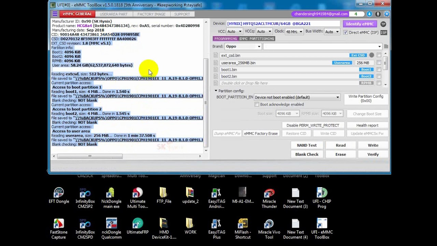Check the box for the Boot2 row
This screenshot has height=246, width=437.
[x=379, y=77]
